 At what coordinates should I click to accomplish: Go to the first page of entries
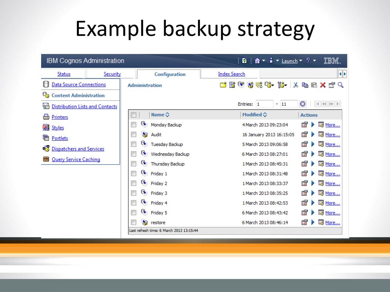317,104
